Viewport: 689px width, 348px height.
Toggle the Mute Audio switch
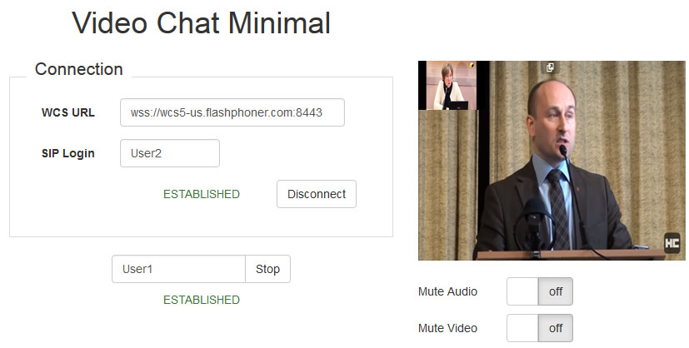[x=540, y=291]
